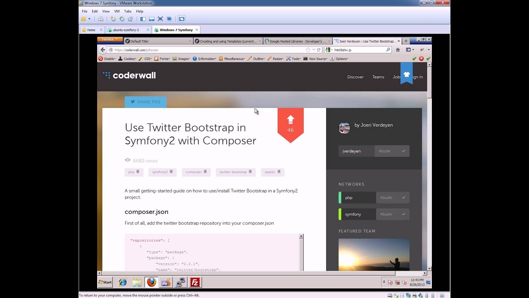This screenshot has height=298, width=529.
Task: Open the Forms dropdown menu
Action: (x=162, y=59)
